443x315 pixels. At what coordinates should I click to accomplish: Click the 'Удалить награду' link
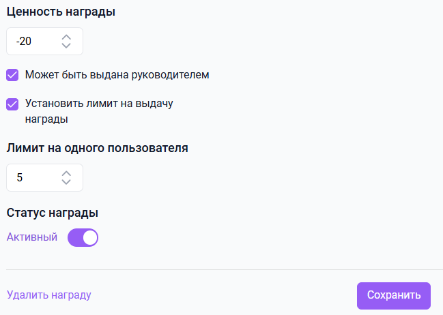tap(48, 295)
